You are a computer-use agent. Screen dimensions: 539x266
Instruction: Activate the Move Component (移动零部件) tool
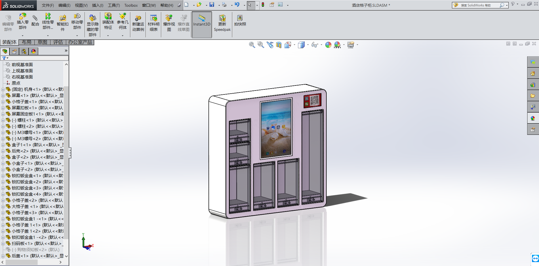tap(77, 21)
